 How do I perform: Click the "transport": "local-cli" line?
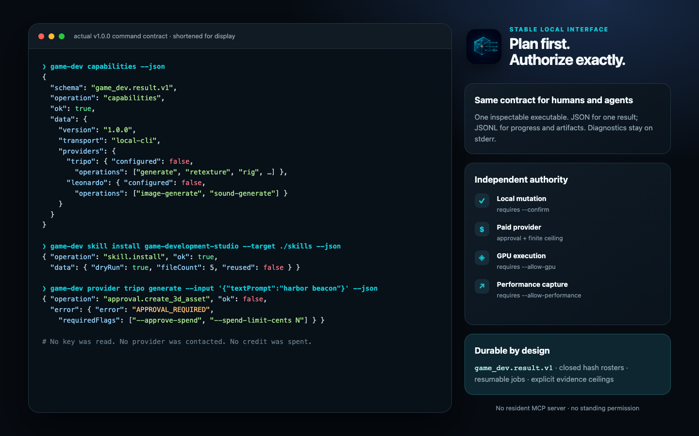tap(109, 140)
